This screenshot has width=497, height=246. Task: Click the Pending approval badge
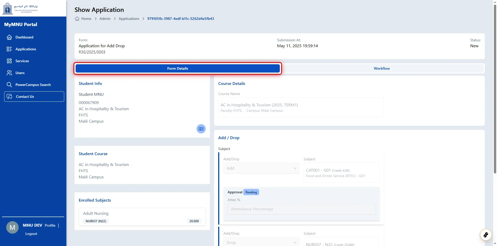tap(251, 192)
